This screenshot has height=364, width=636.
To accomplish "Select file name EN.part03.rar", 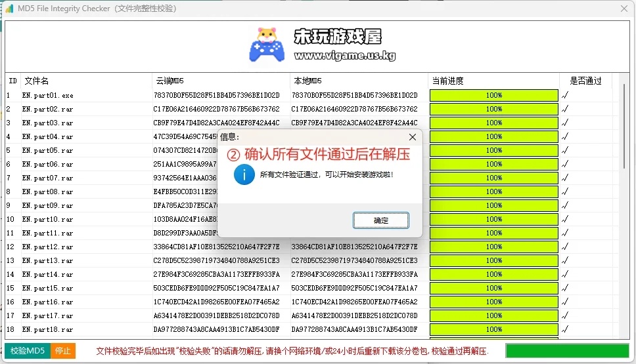I will (48, 123).
